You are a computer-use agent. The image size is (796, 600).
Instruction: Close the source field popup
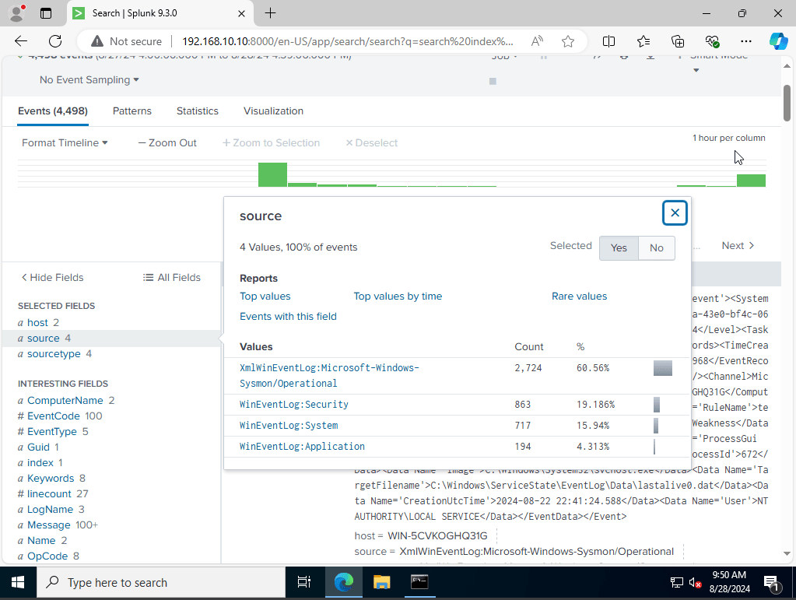675,212
